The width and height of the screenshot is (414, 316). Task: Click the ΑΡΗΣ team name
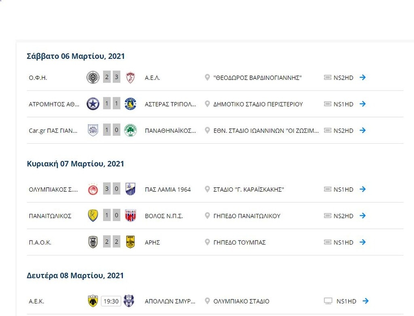pyautogui.click(x=153, y=242)
